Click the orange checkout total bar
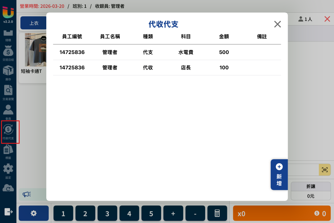 [281, 213]
